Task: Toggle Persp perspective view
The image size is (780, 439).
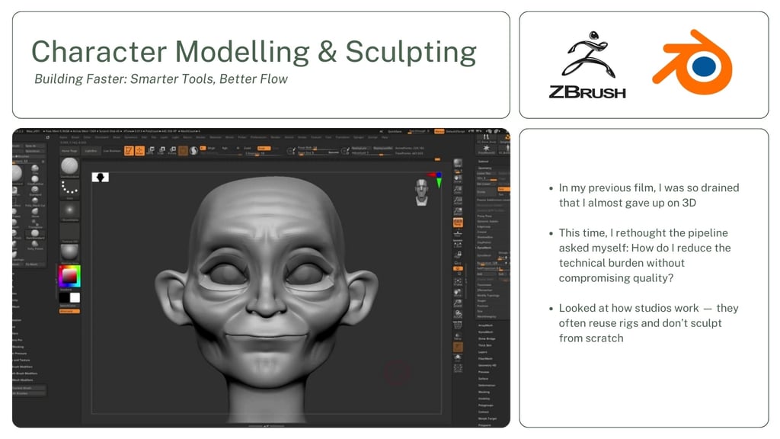Action: coord(458,223)
